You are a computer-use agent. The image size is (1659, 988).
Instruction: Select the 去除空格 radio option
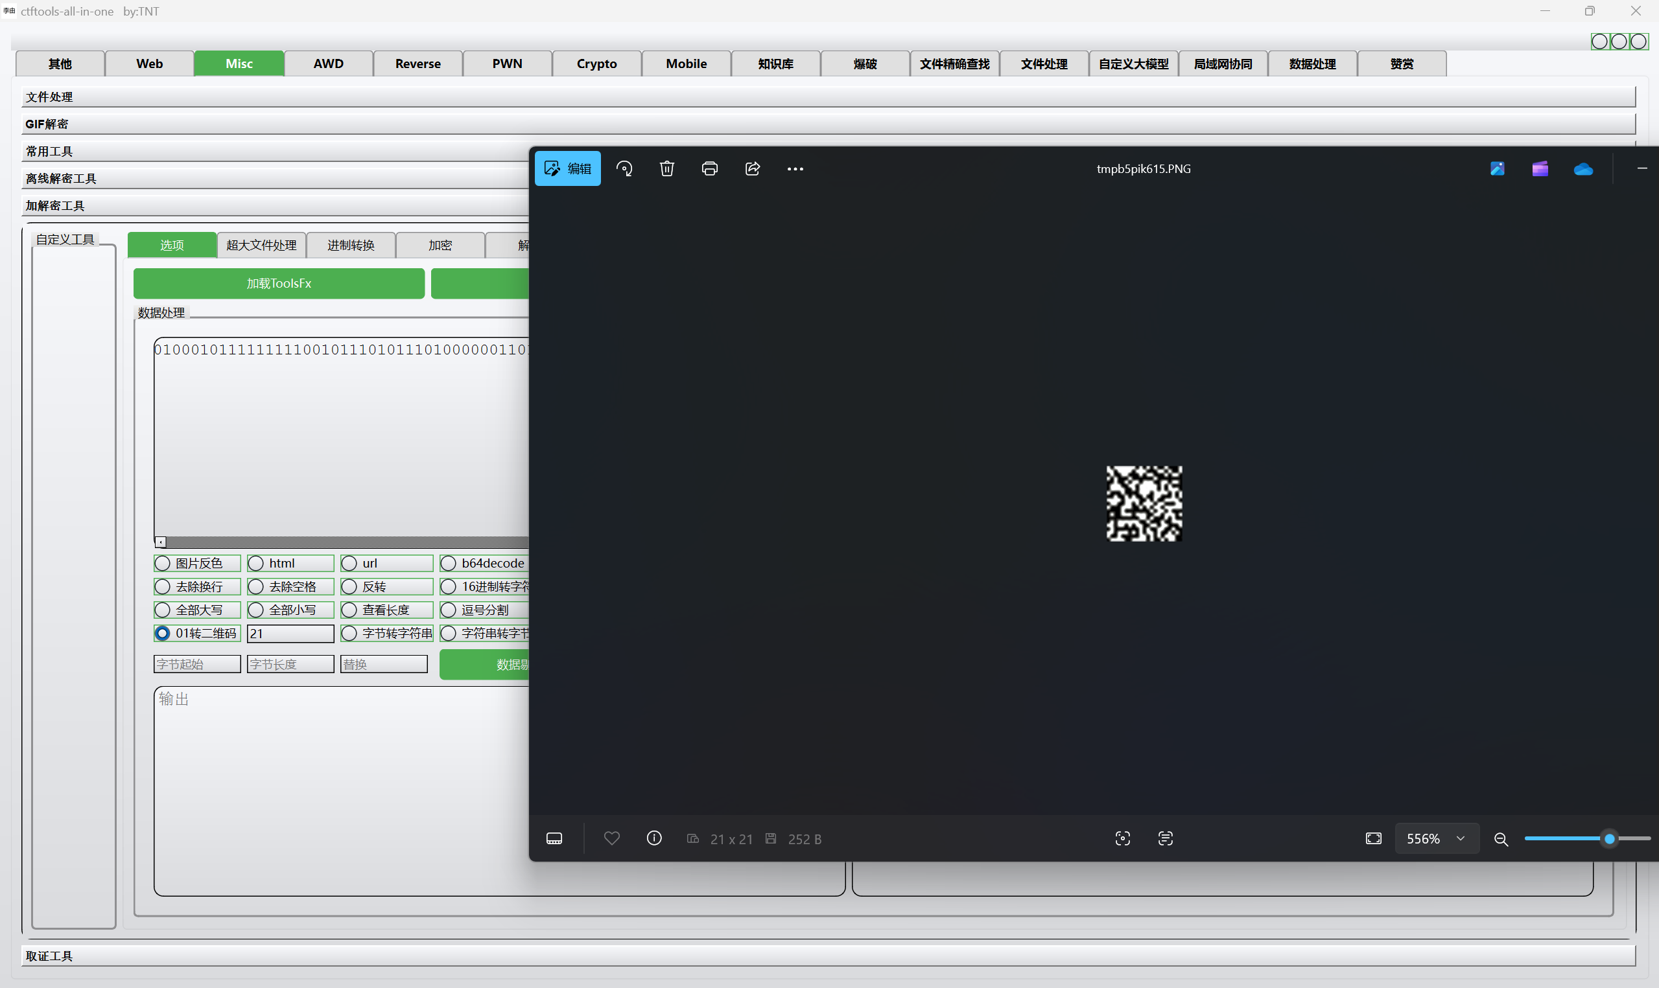[x=290, y=586]
